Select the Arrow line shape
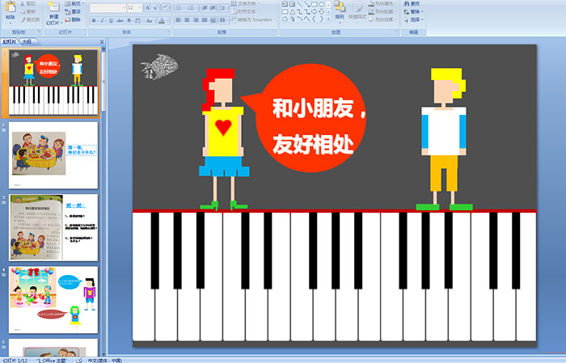 [x=306, y=4]
